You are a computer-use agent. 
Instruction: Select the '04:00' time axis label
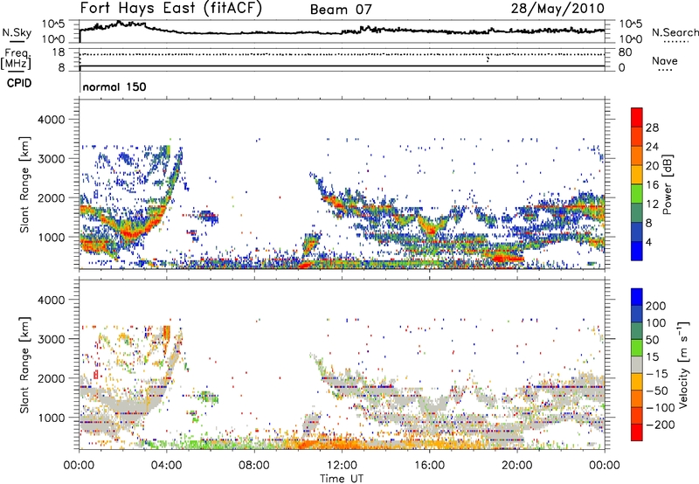click(167, 466)
